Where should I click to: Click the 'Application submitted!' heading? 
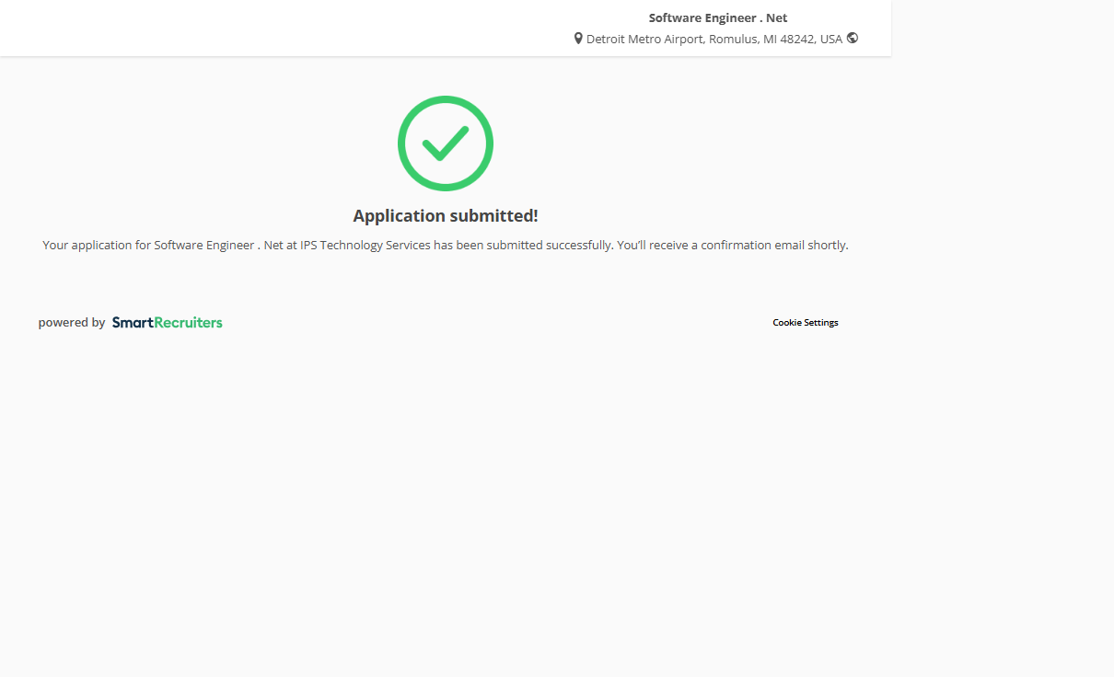446,216
